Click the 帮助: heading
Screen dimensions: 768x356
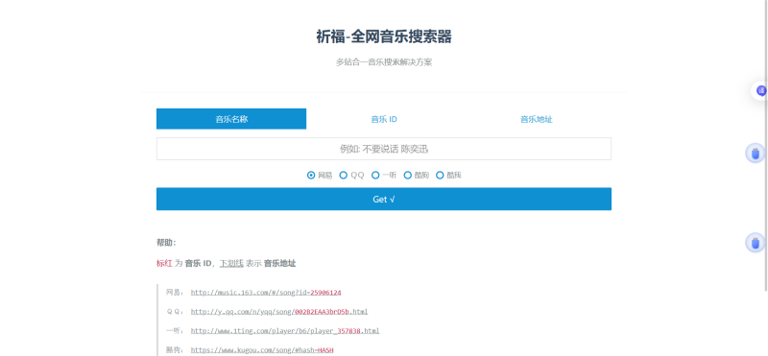tap(166, 243)
